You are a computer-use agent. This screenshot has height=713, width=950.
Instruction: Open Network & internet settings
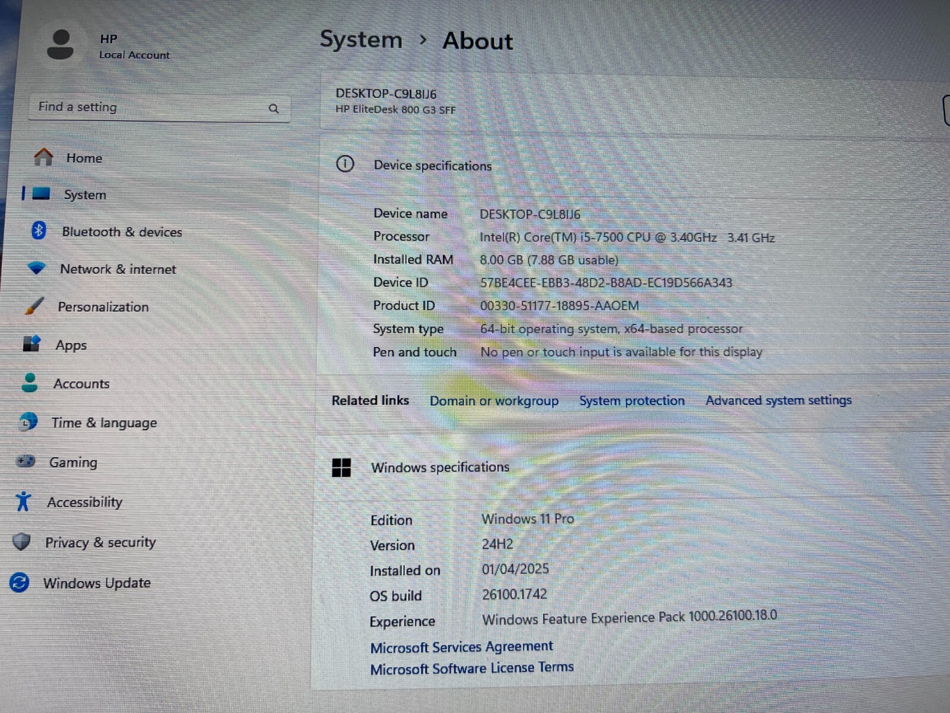(x=118, y=269)
